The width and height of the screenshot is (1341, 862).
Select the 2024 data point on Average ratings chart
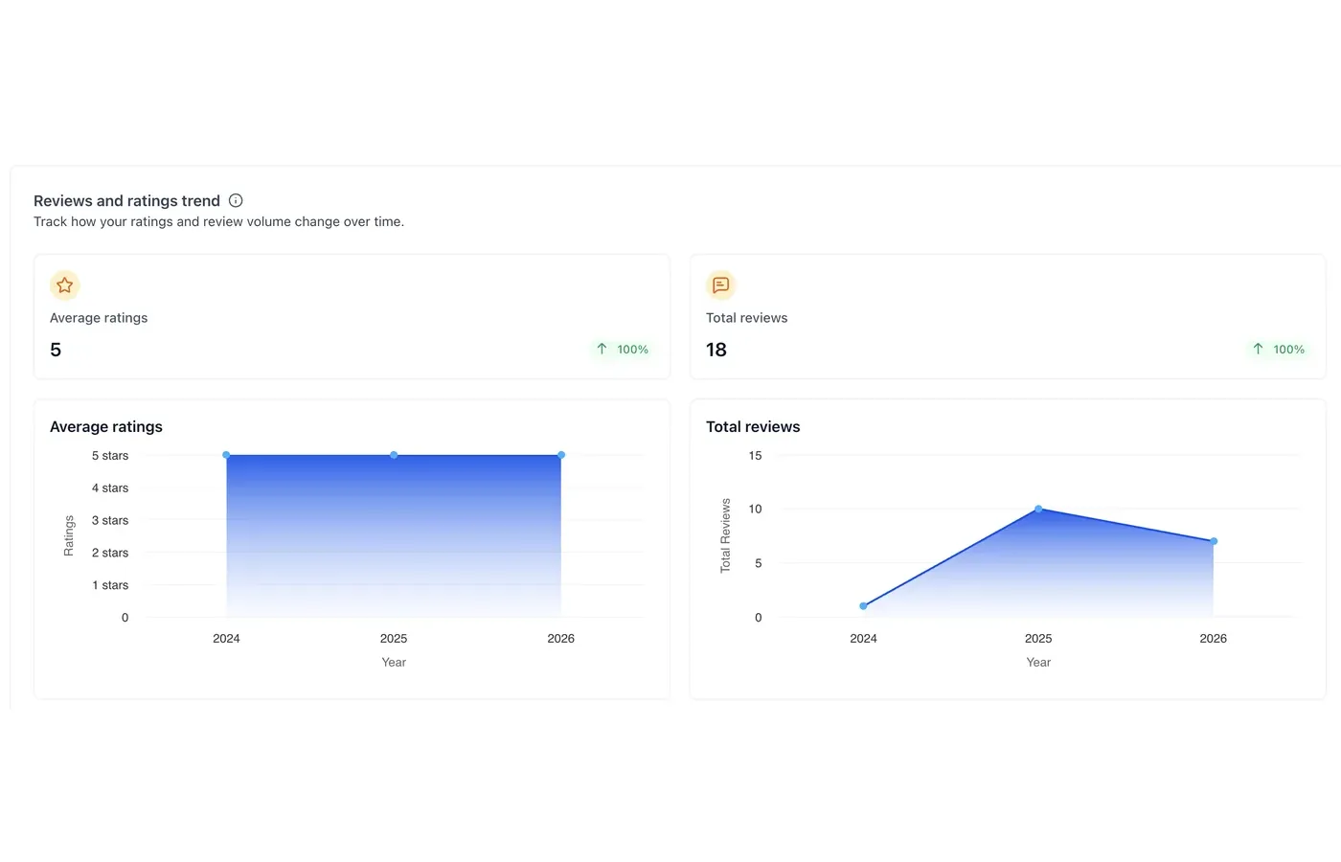click(226, 455)
